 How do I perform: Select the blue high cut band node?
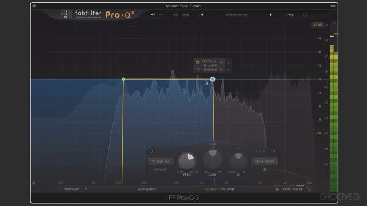coord(213,79)
